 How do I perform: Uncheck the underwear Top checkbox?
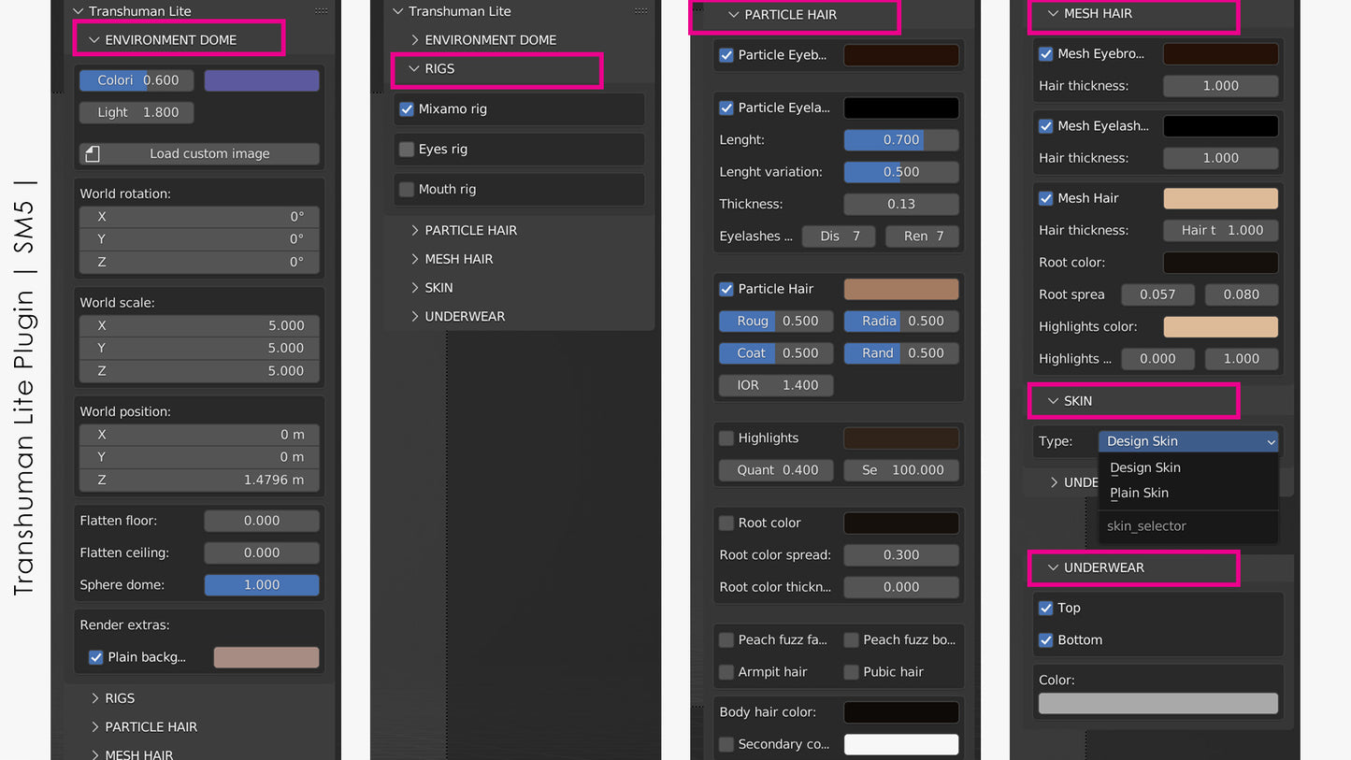[x=1046, y=608]
